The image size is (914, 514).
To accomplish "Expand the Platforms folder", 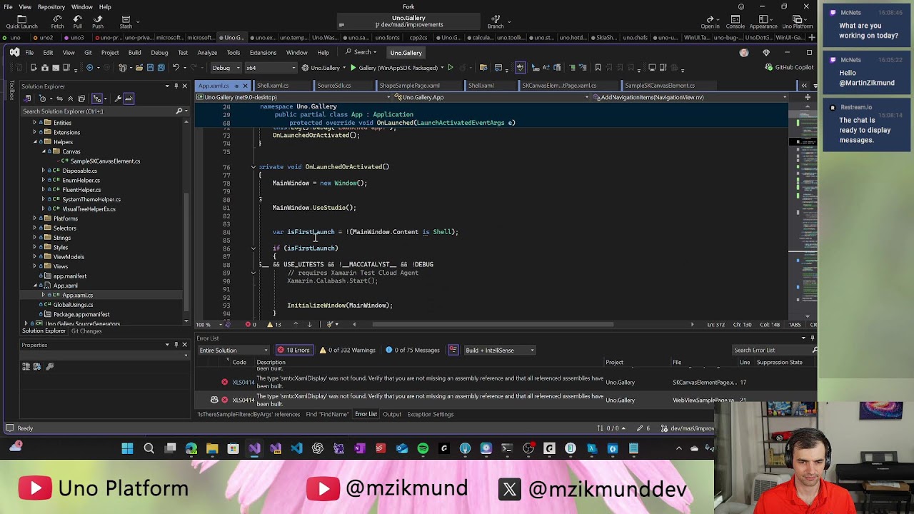I will click(35, 218).
